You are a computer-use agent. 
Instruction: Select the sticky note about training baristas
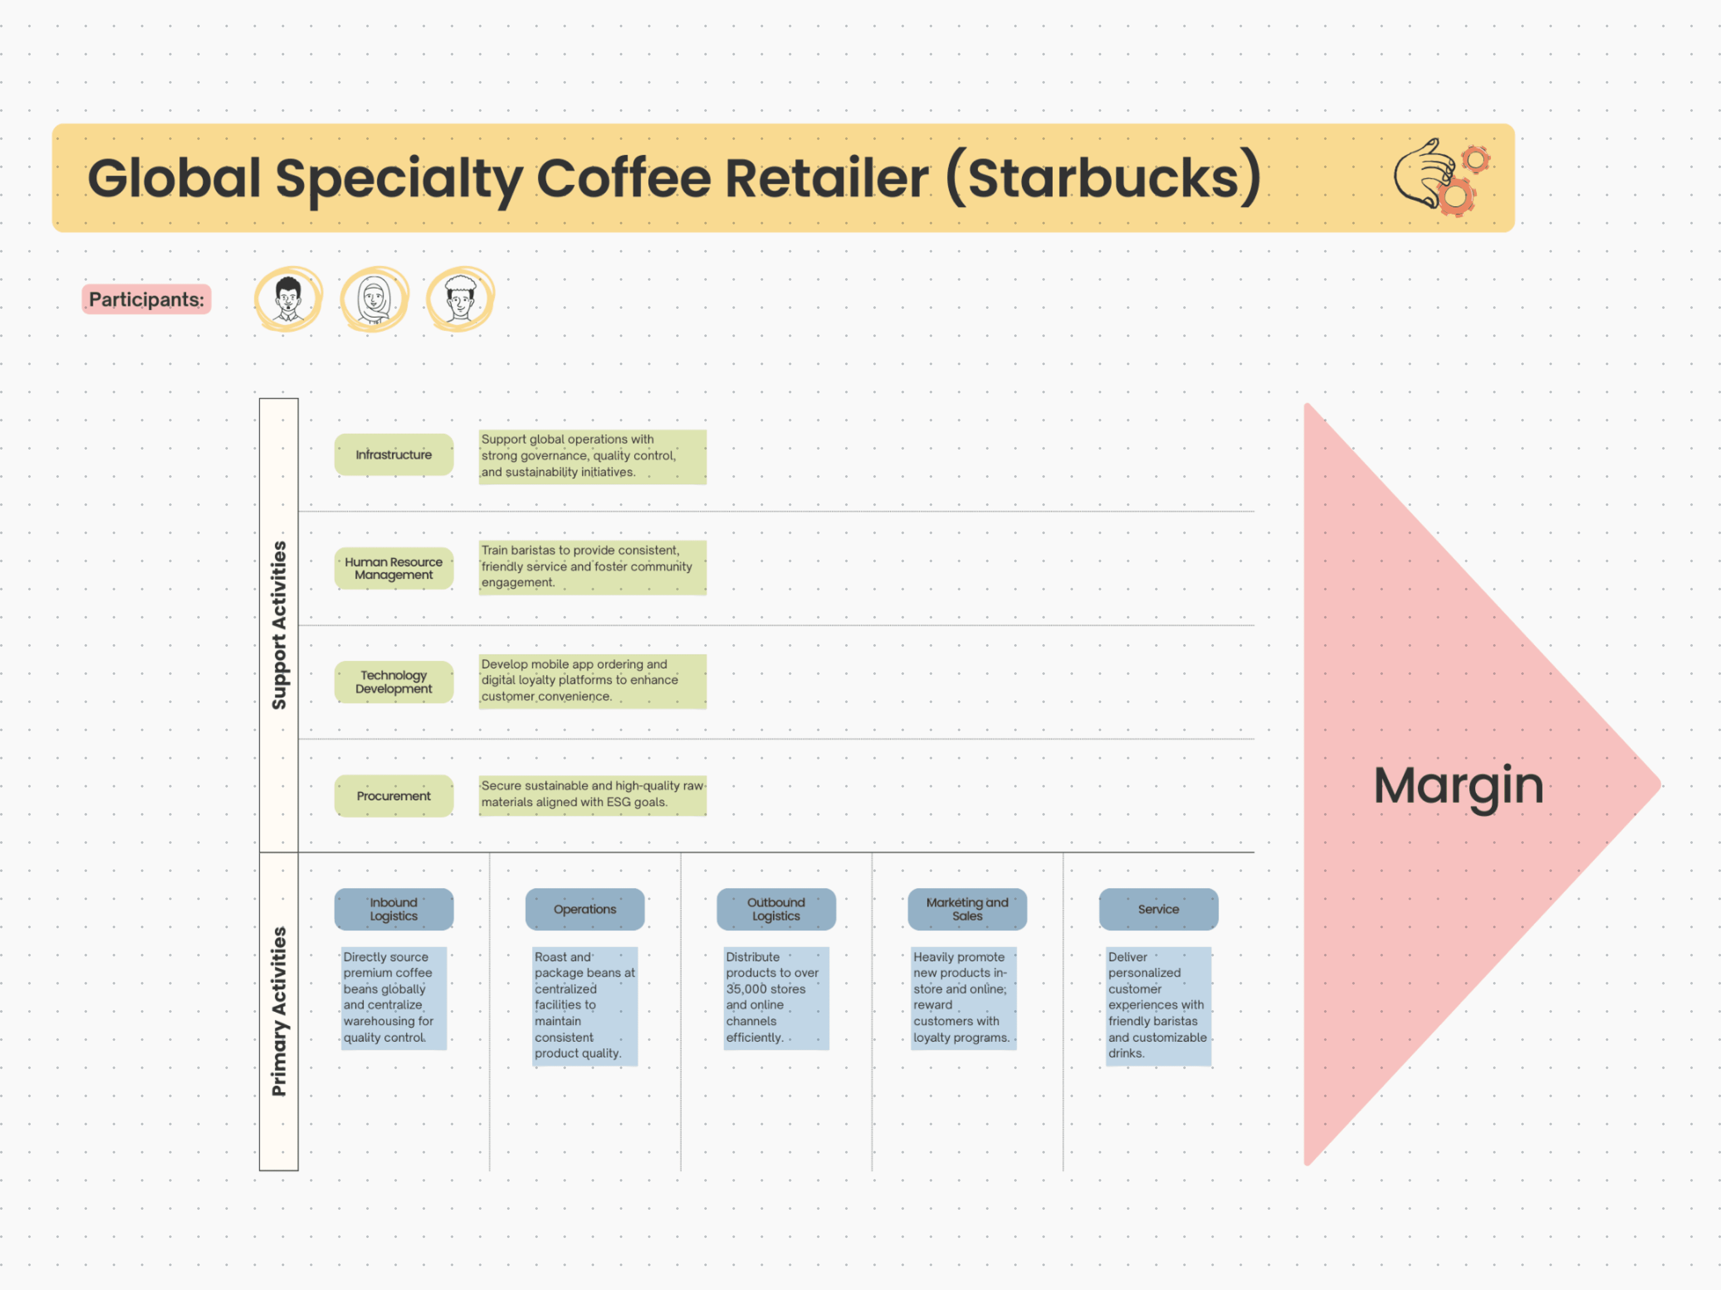[592, 567]
